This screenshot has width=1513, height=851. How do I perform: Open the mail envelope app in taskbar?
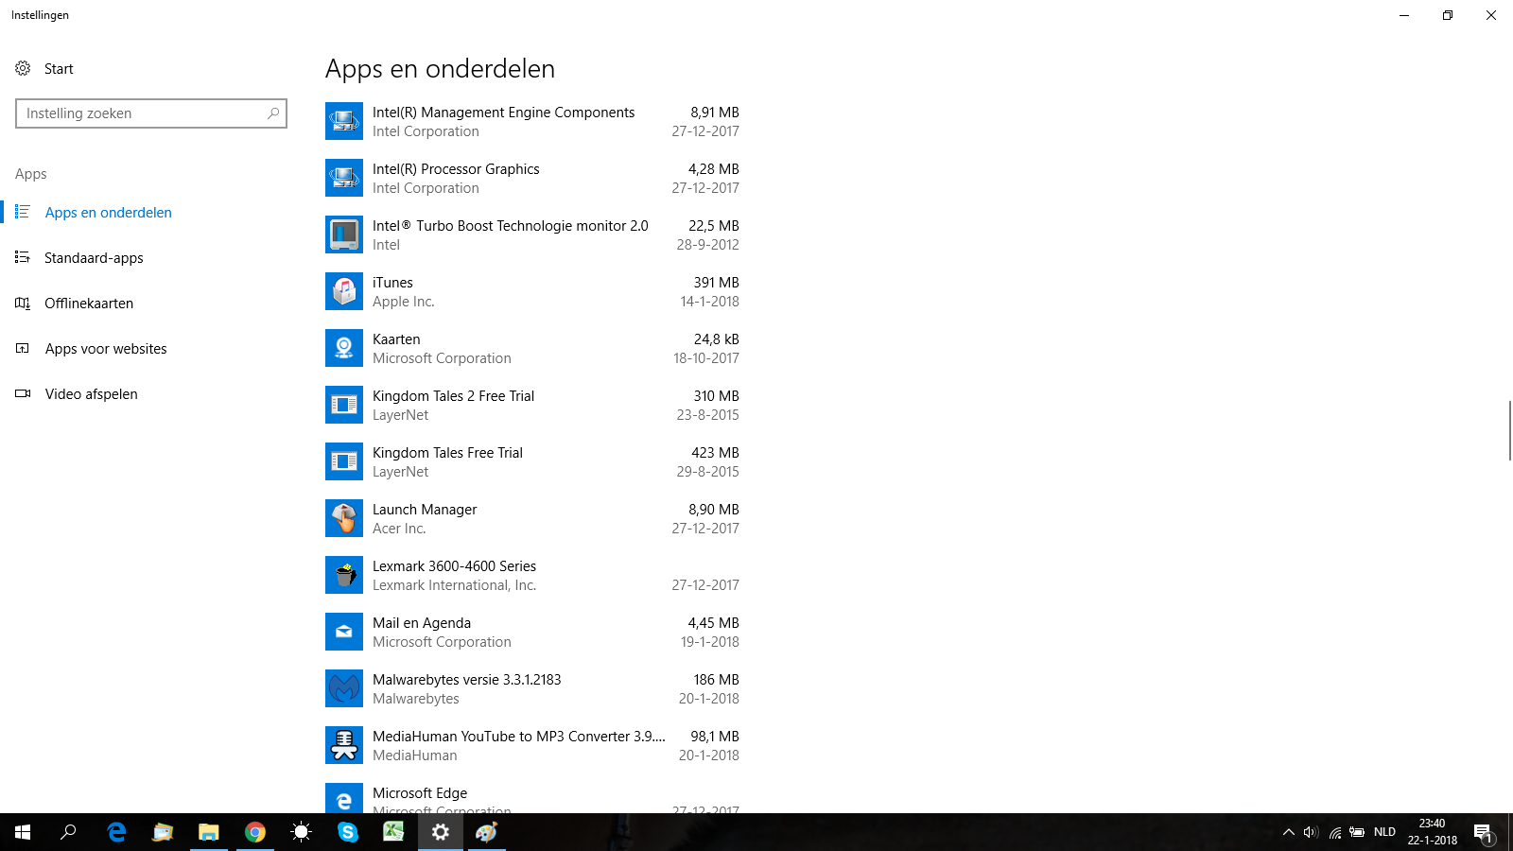pyautogui.click(x=163, y=832)
